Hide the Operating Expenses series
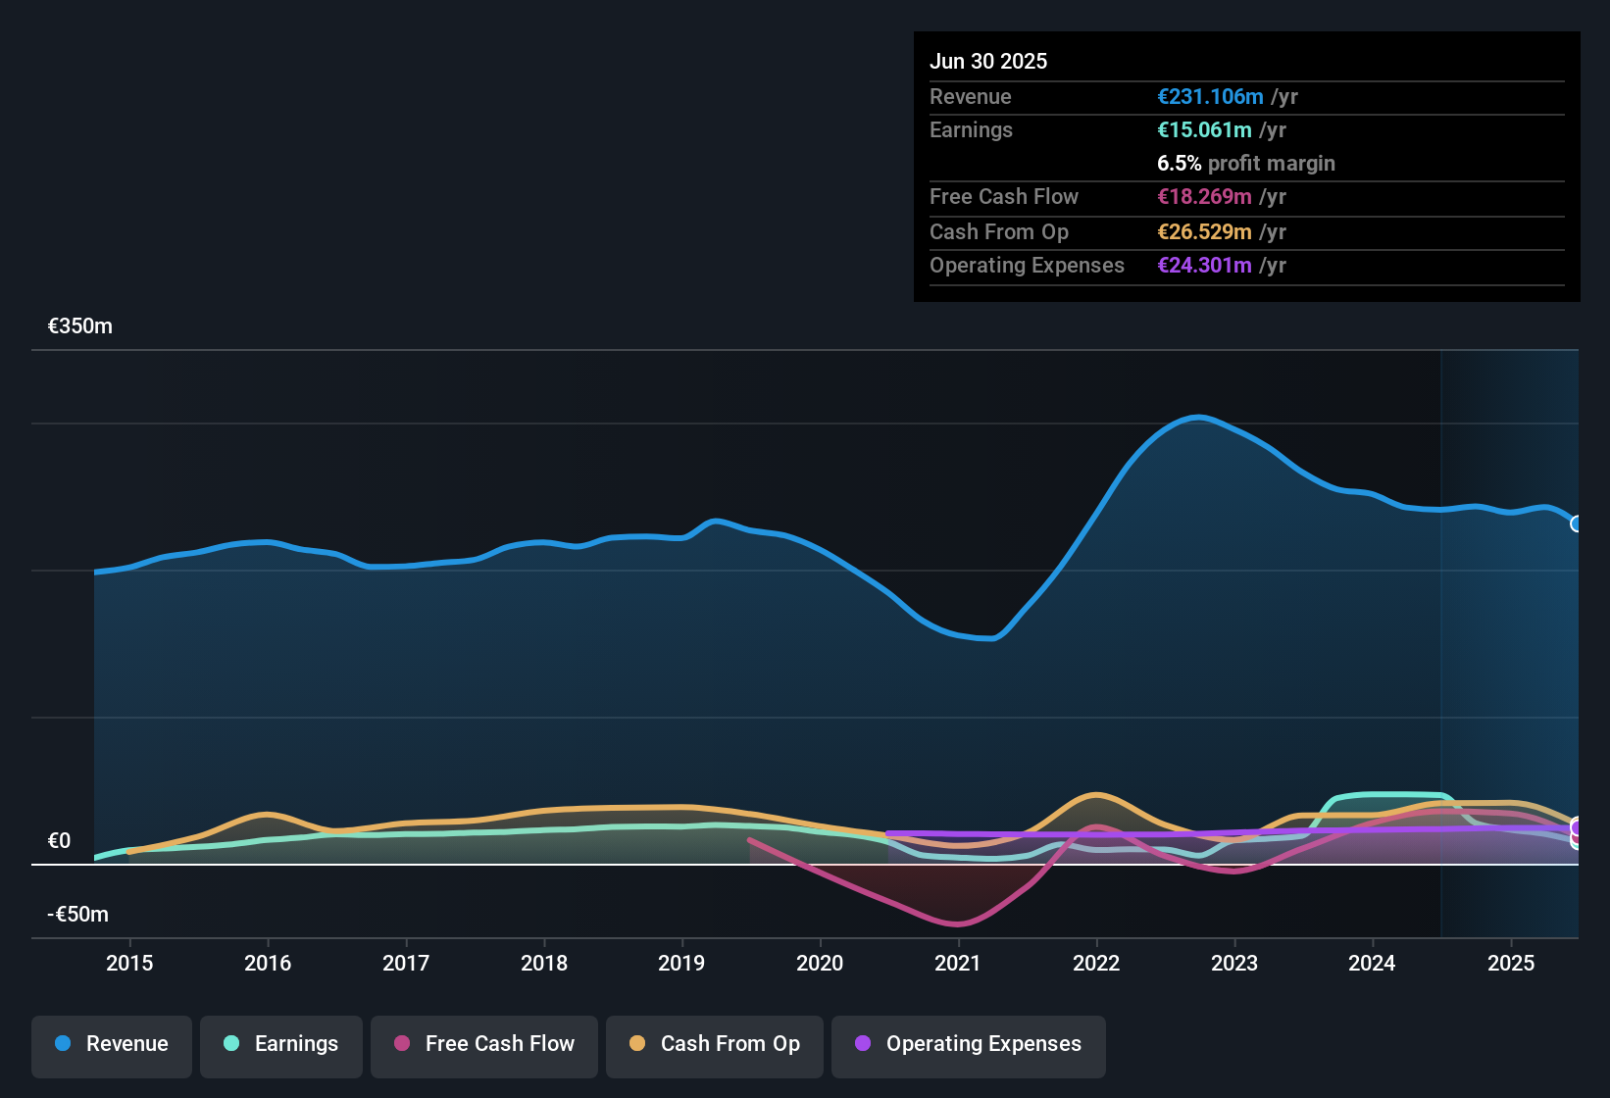This screenshot has height=1098, width=1610. click(969, 1044)
